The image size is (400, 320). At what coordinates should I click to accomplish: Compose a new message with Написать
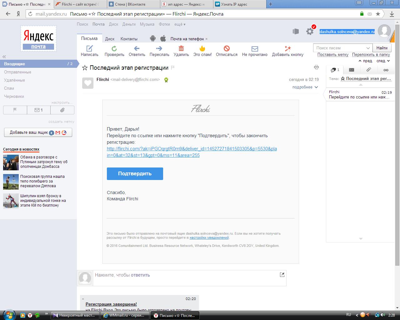[x=90, y=51]
